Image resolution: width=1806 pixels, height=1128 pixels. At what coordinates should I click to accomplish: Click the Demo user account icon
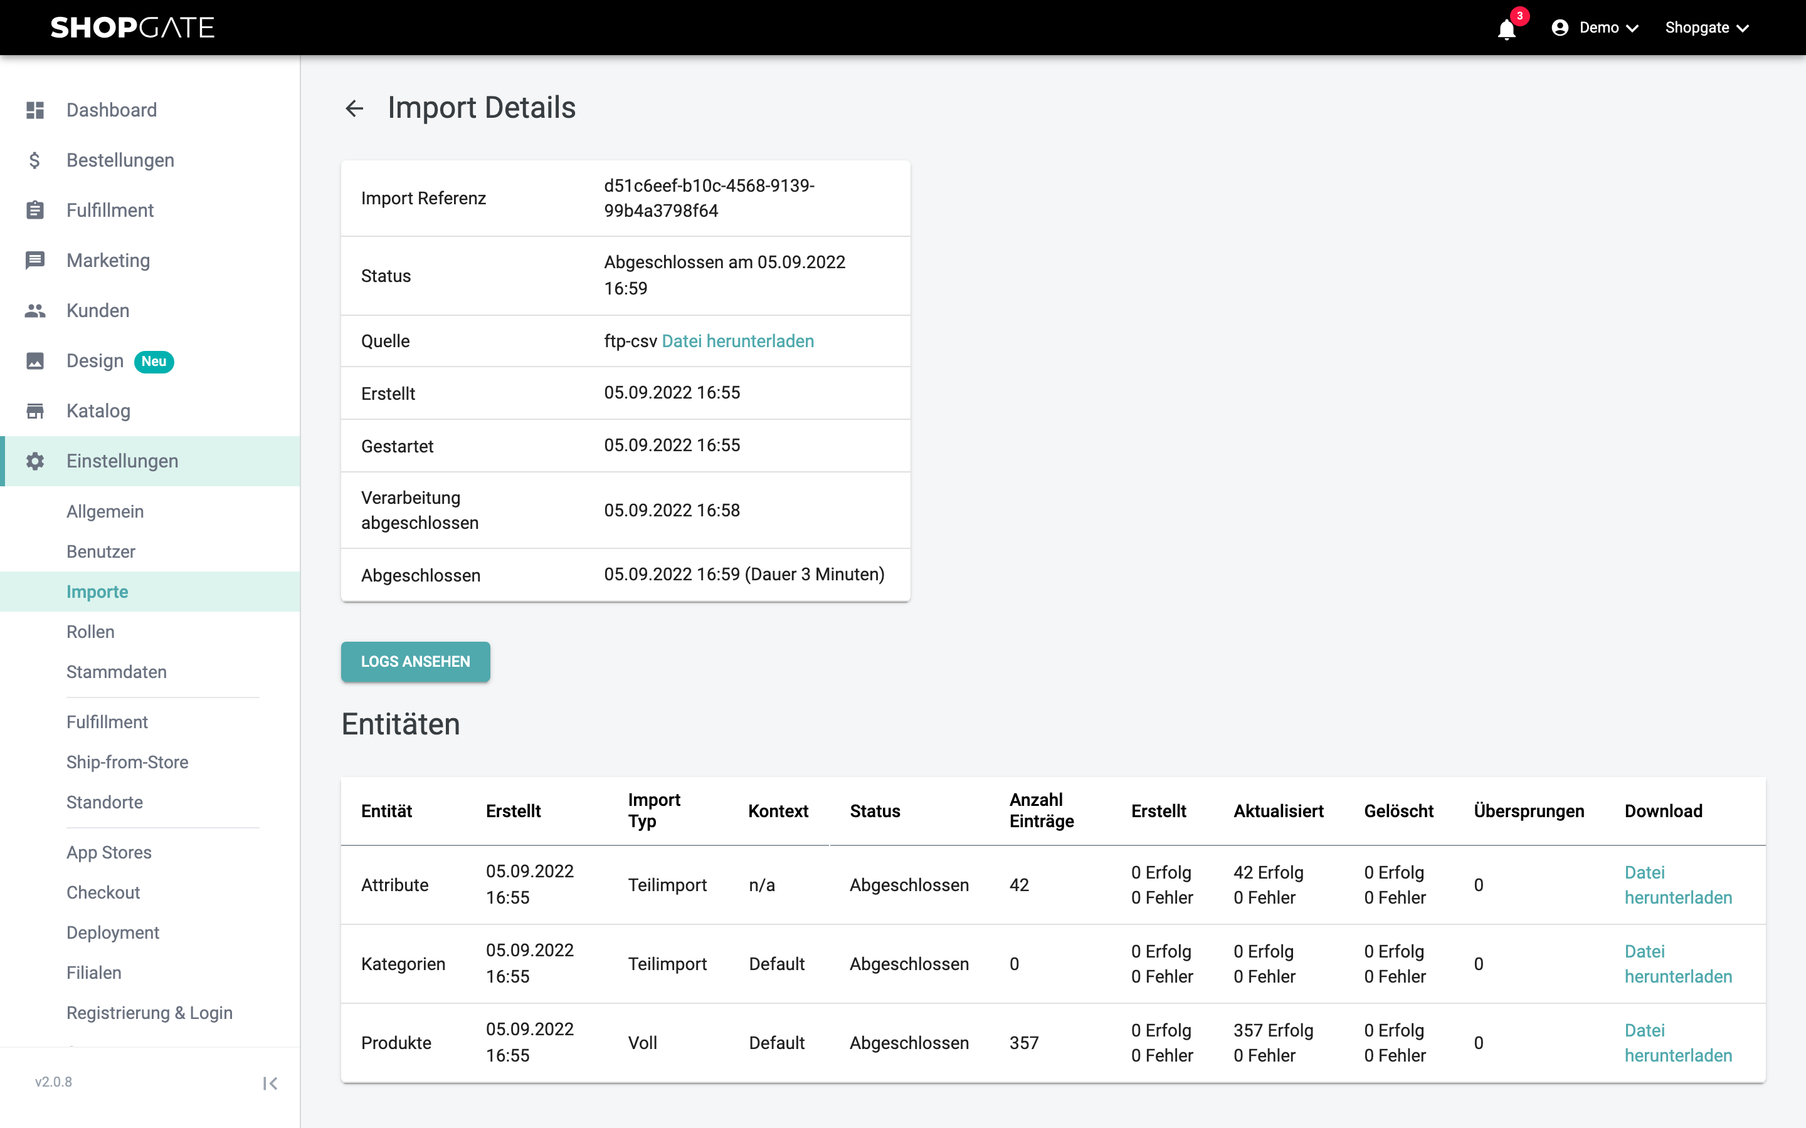[1560, 28]
